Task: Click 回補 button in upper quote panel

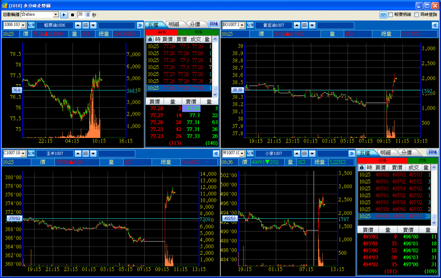Action: (214, 24)
